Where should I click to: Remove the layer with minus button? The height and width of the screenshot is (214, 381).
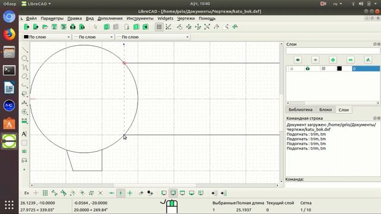coord(351,60)
